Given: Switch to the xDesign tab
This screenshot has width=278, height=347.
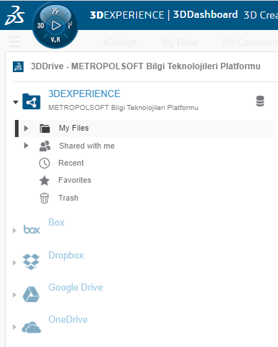Looking at the screenshot, I should tap(120, 43).
